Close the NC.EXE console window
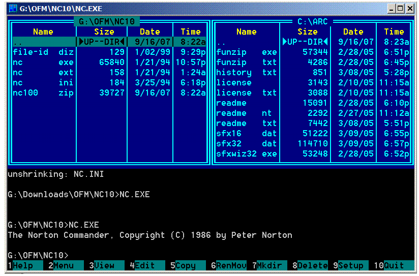Image resolution: width=419 pixels, height=276 pixels. pyautogui.click(x=410, y=9)
